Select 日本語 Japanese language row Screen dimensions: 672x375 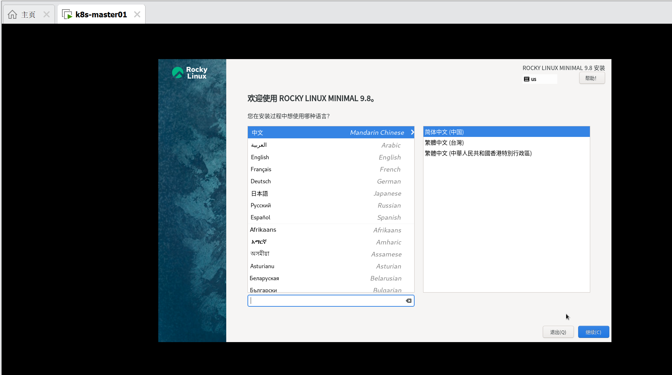[331, 193]
